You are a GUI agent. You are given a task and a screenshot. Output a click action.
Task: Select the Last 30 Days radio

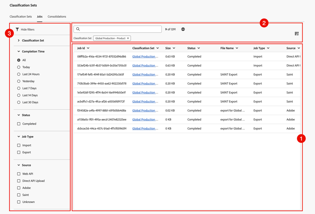(18, 102)
